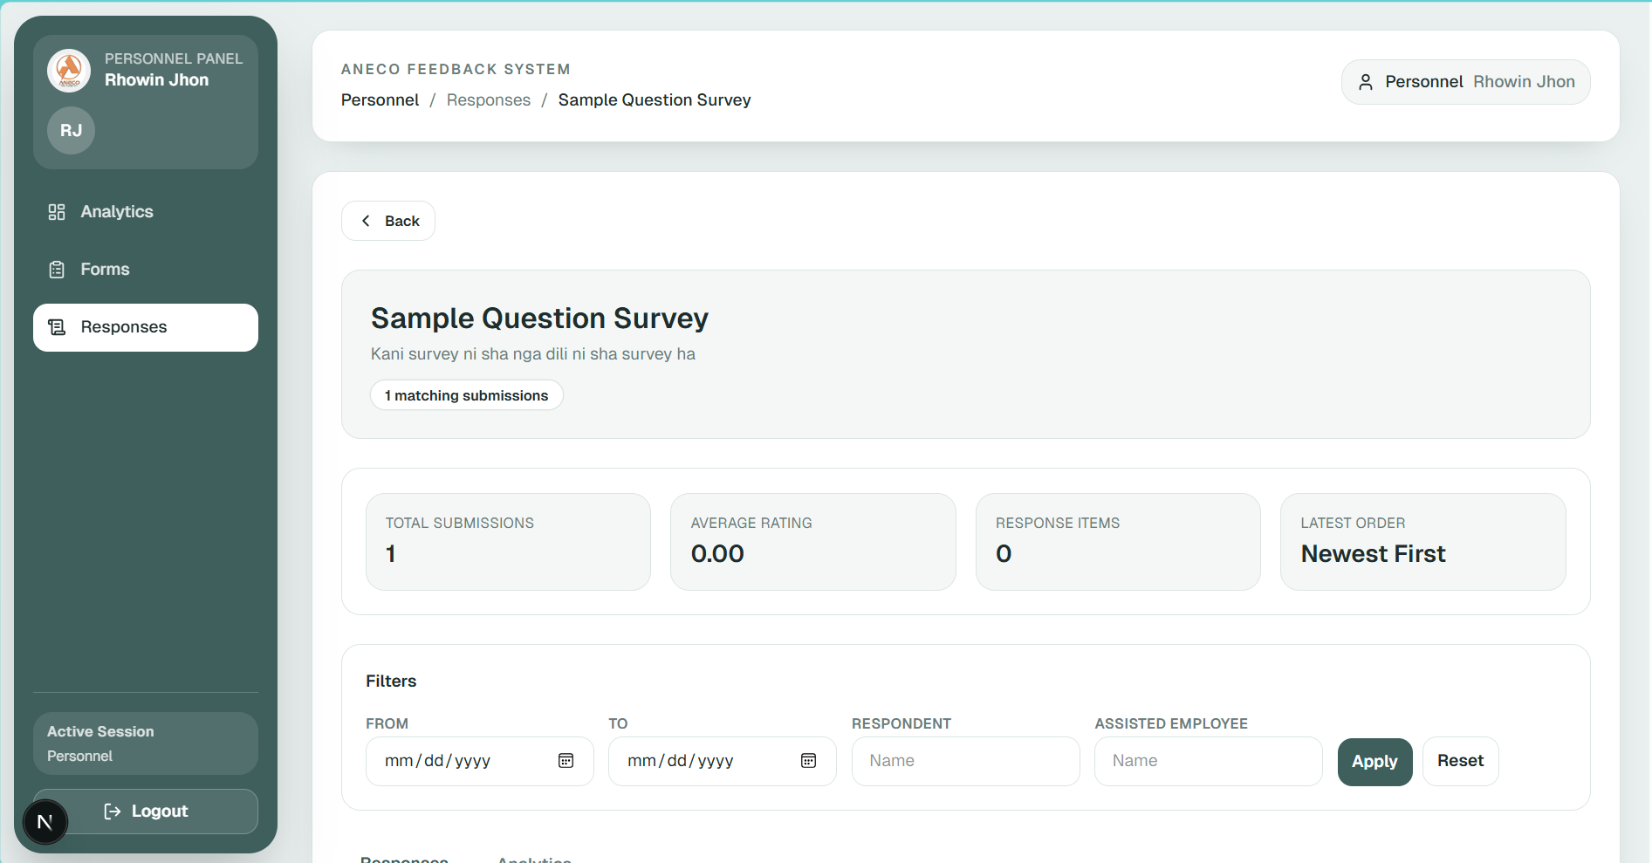Open Analytics in the sidebar

click(x=117, y=212)
